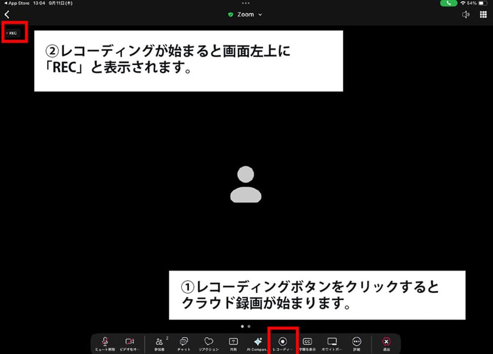
Task: Unmute the microphone (ミュート解除)
Action: tap(105, 342)
